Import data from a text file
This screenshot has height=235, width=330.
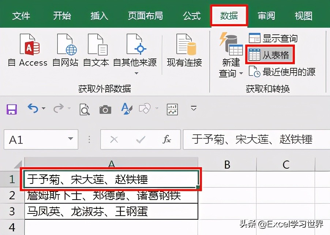(x=96, y=51)
